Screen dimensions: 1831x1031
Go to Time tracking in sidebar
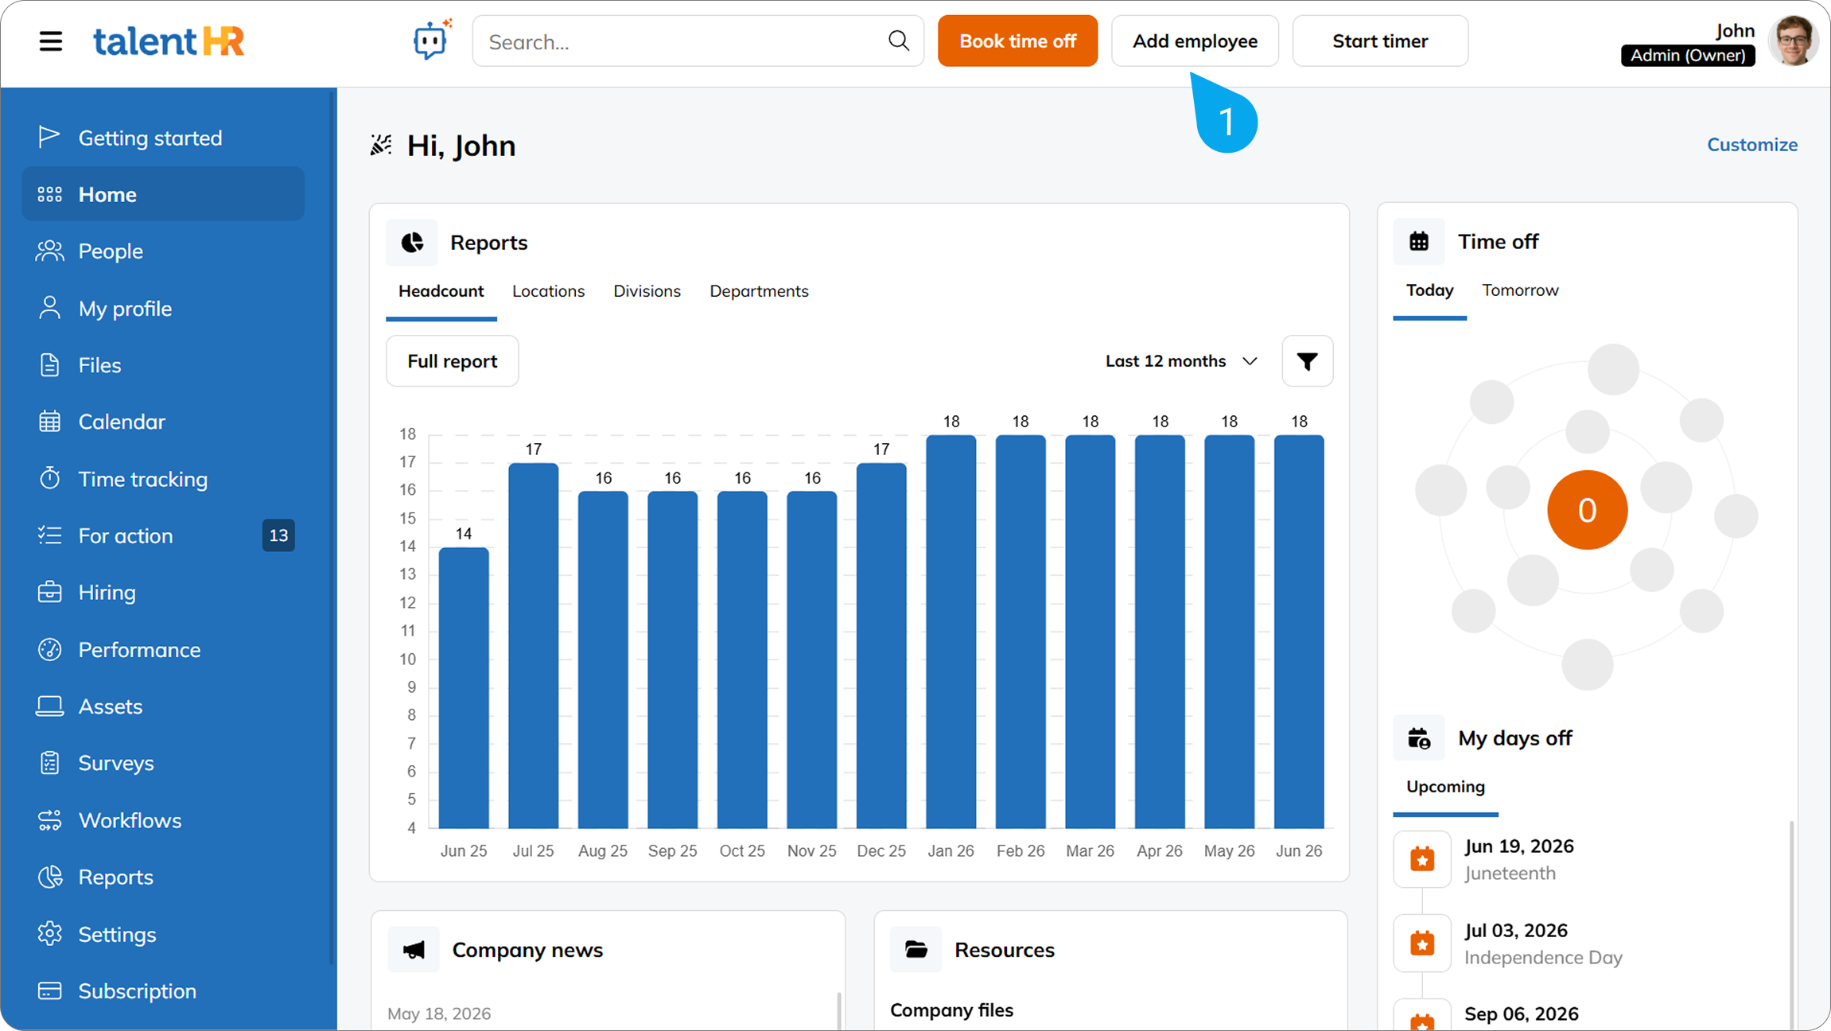[163, 479]
